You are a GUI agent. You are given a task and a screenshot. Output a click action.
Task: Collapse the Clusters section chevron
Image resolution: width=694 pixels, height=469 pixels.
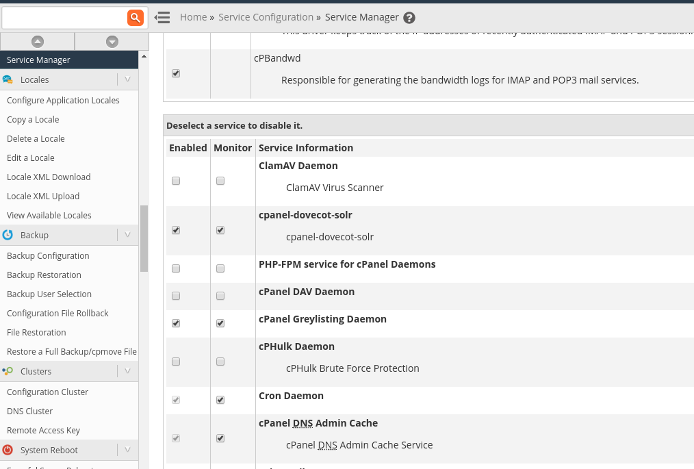(x=127, y=371)
